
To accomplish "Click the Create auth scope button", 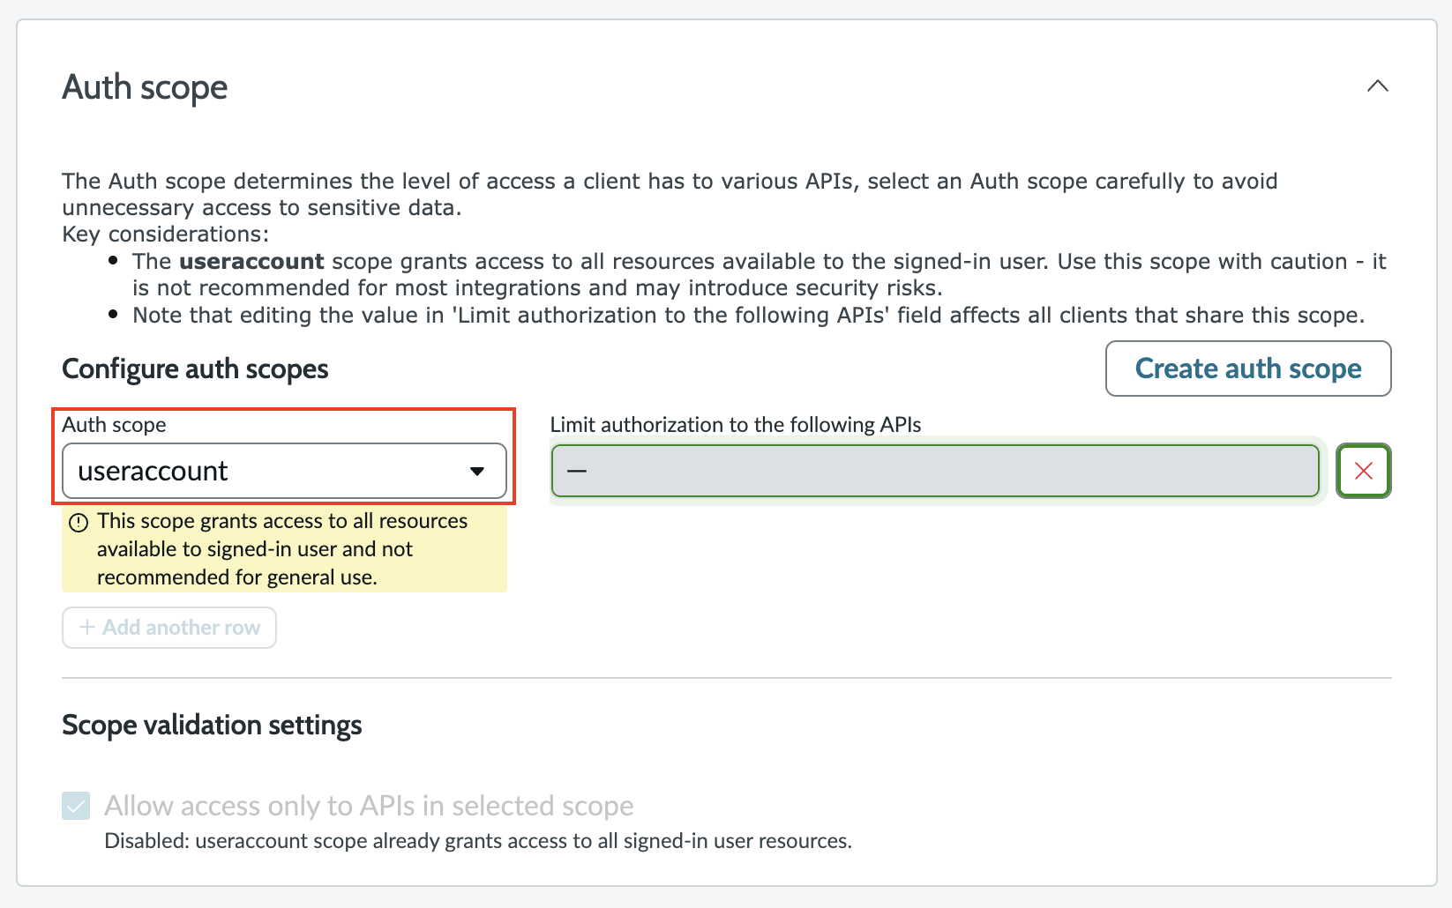I will tap(1248, 368).
